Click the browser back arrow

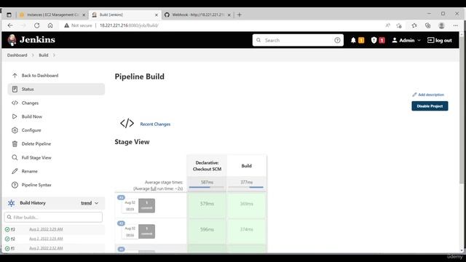(x=10, y=25)
